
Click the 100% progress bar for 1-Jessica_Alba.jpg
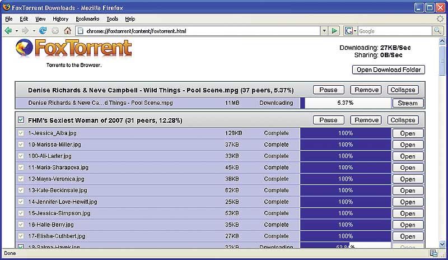point(346,133)
